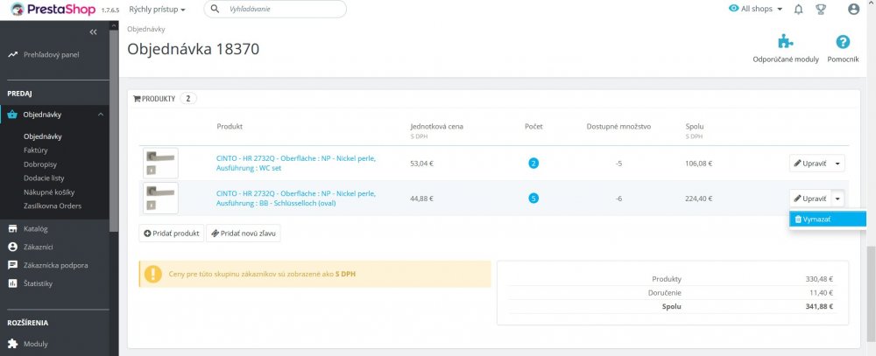Screen dimensions: 876x356
Task: Click the notifications bell icon
Action: [x=798, y=9]
